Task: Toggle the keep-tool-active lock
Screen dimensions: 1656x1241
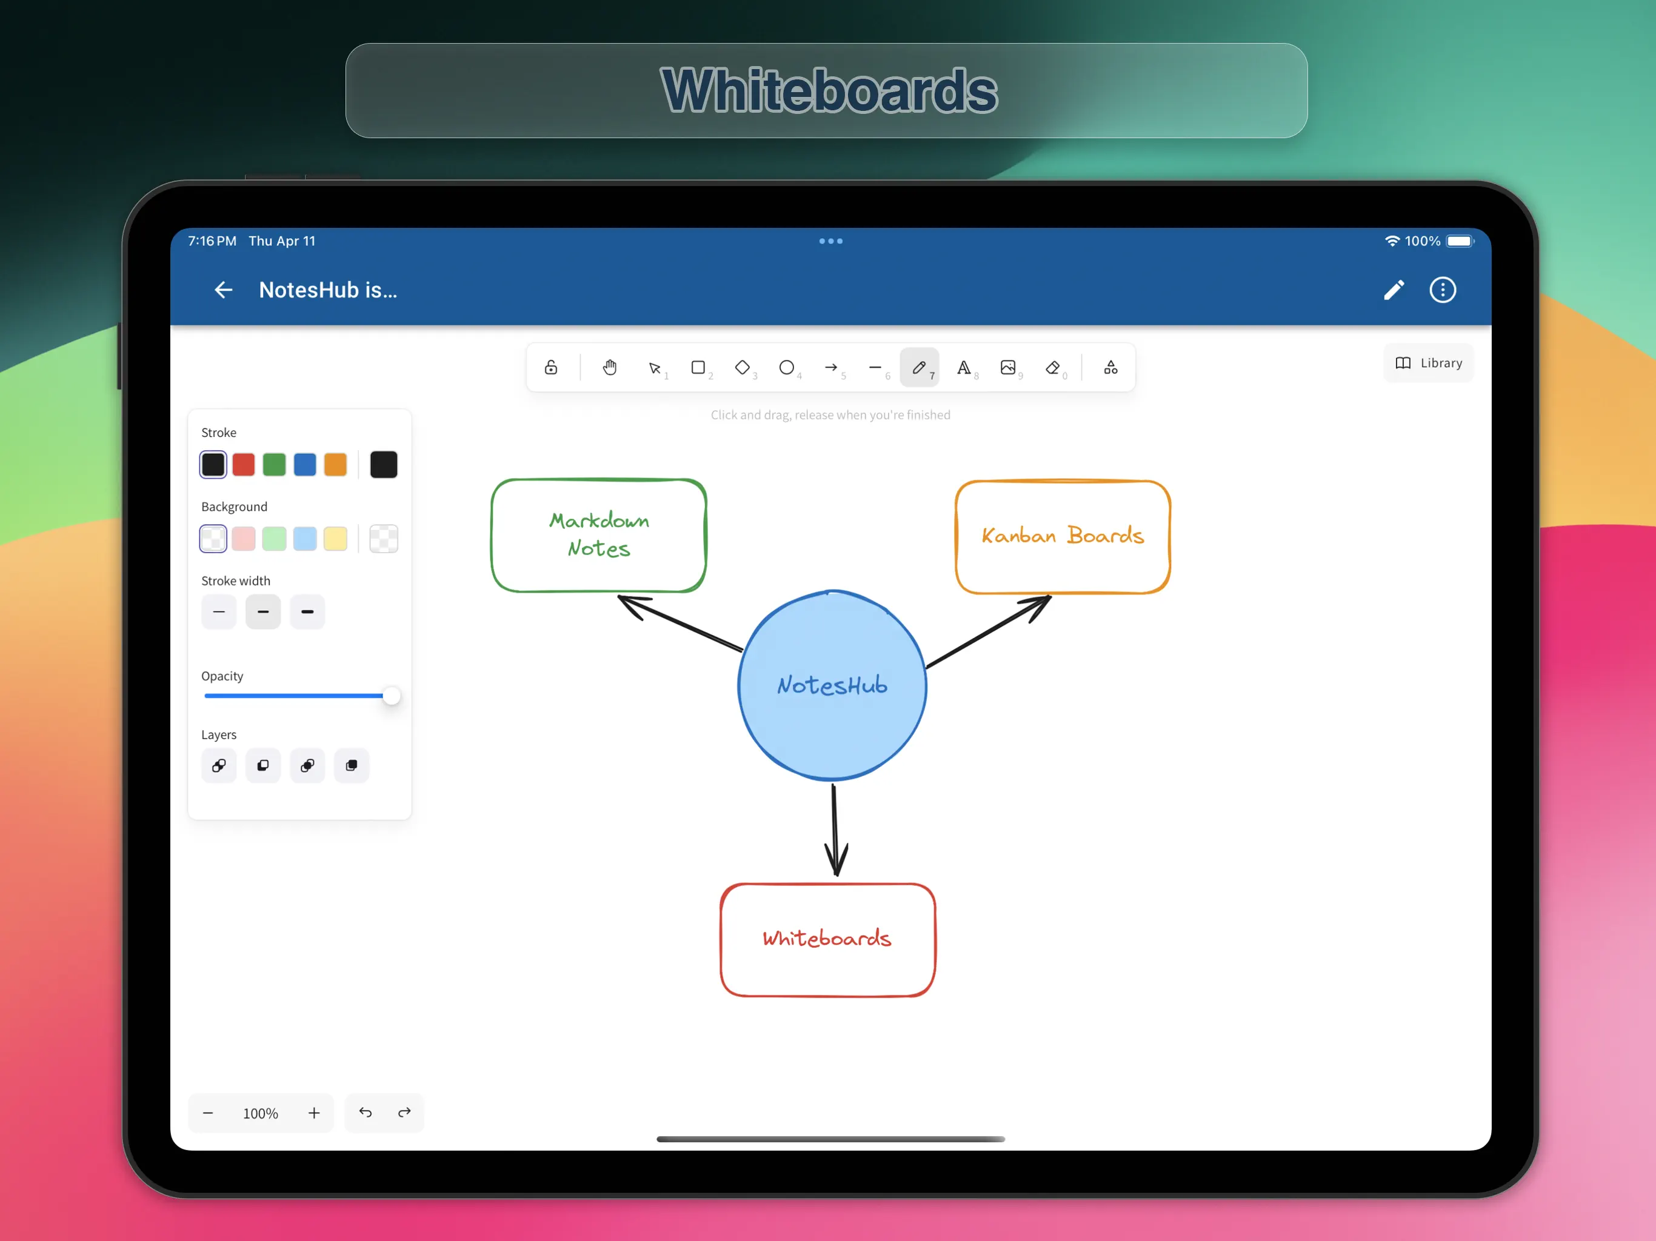Action: 551,367
